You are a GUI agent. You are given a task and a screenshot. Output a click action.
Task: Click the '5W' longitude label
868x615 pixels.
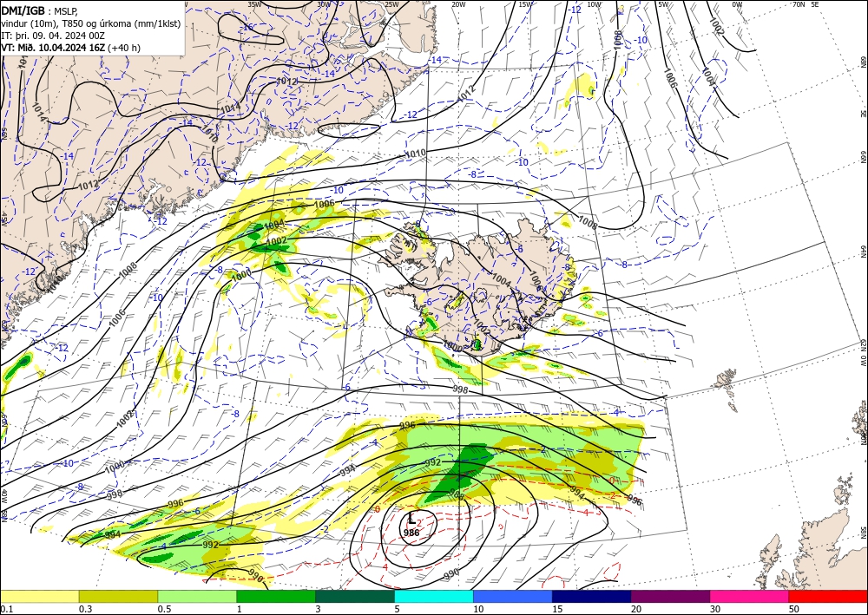[662, 3]
